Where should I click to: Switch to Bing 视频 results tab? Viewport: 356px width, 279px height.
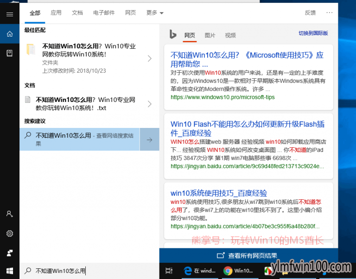click(230, 35)
